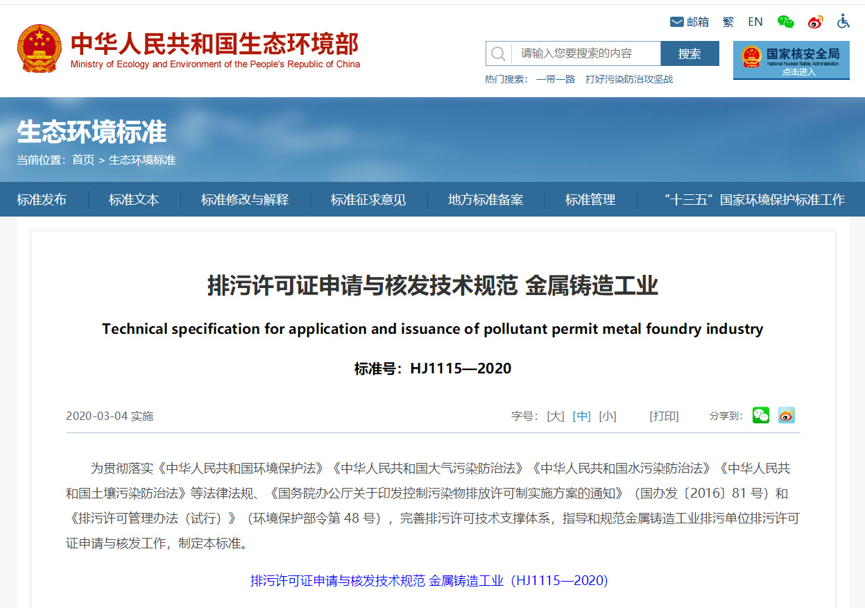The image size is (865, 608).
Task: Click the accessibility wheelchair icon
Action: [843, 22]
